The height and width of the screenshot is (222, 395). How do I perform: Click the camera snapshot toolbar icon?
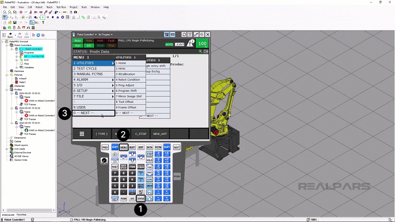click(75, 12)
